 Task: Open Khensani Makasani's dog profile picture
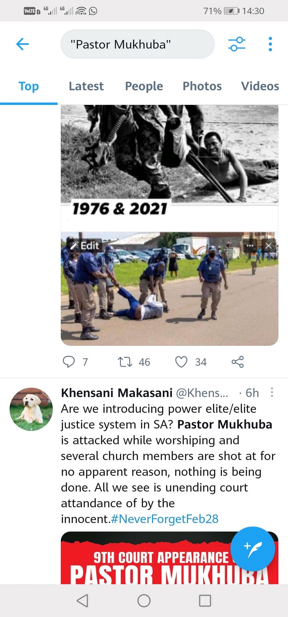pos(31,409)
